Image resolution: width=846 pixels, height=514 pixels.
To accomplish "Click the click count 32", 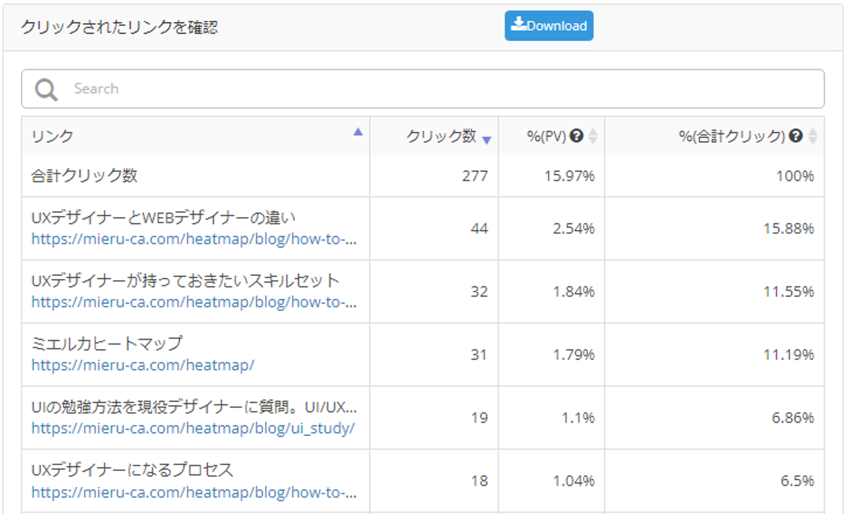I will (479, 292).
